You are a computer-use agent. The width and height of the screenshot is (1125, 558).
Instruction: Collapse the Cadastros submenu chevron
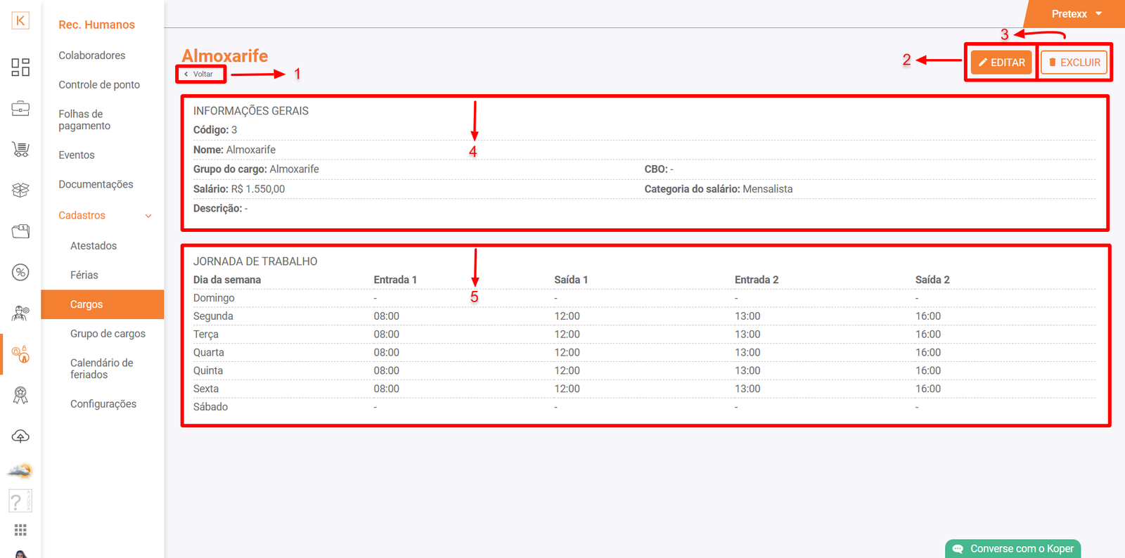148,216
